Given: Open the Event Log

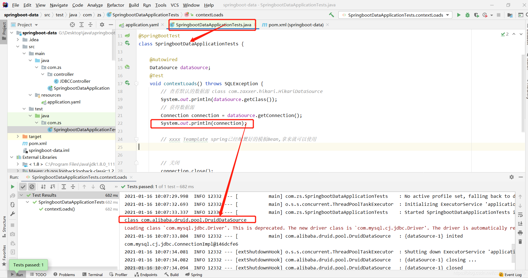Looking at the screenshot, I should [510, 274].
